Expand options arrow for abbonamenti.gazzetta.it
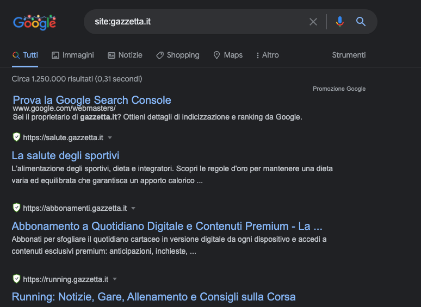This screenshot has height=307, width=421. pyautogui.click(x=133, y=208)
